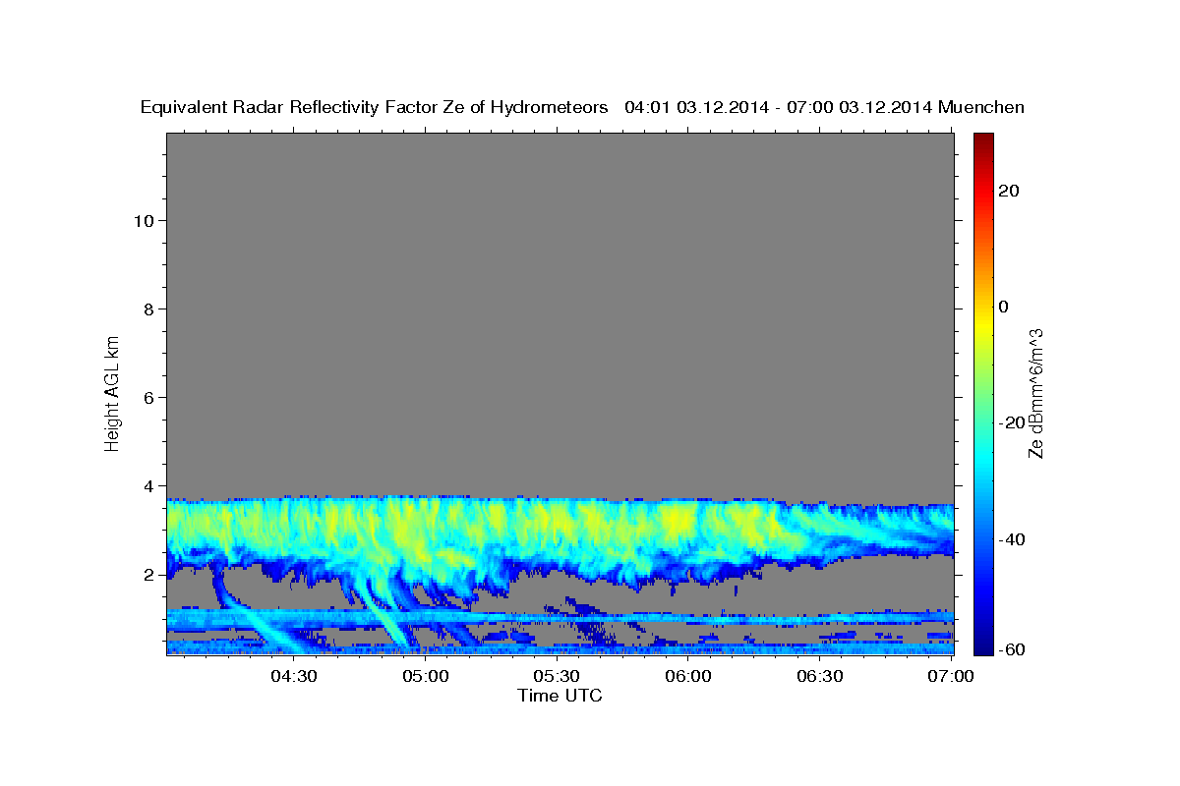The height and width of the screenshot is (786, 1180).
Task: Click the height tick label '2'
Action: point(149,575)
